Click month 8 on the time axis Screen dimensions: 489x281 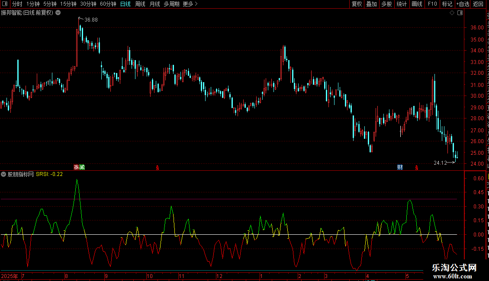67,276
